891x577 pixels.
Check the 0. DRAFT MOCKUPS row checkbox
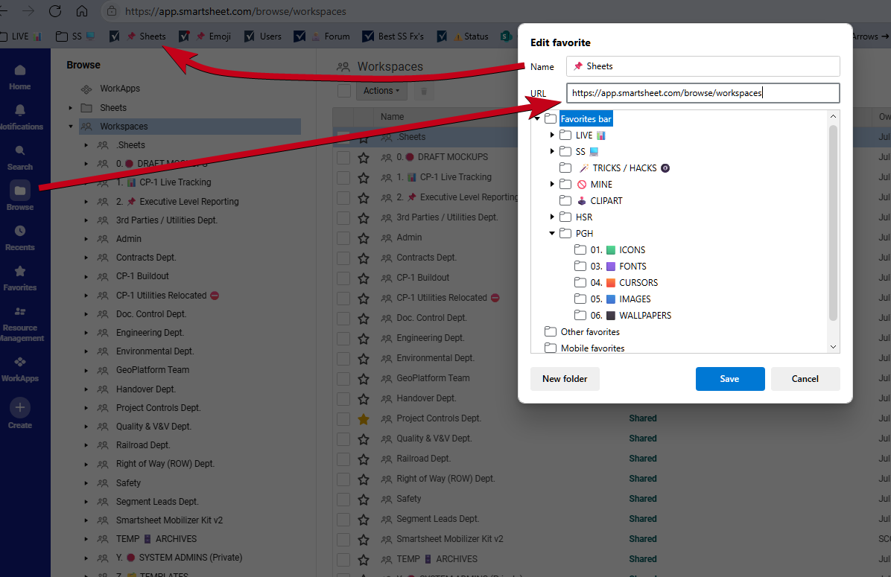343,157
